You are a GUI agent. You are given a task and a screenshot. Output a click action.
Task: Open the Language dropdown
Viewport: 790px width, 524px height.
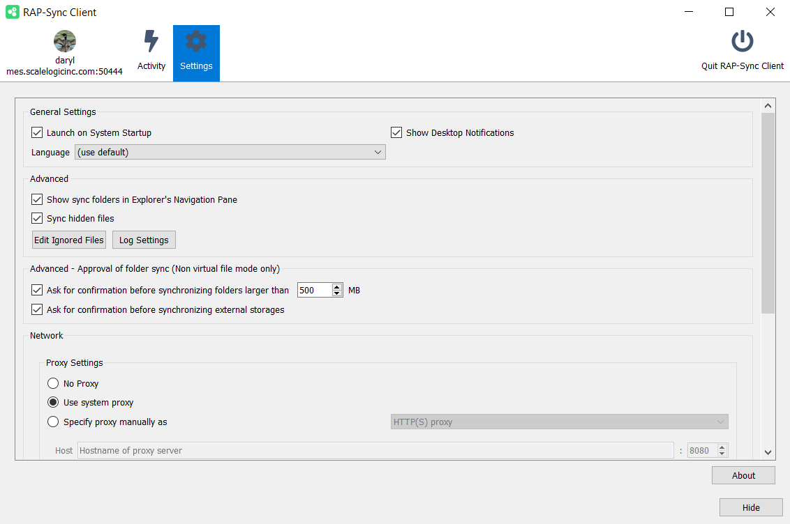[x=230, y=152]
